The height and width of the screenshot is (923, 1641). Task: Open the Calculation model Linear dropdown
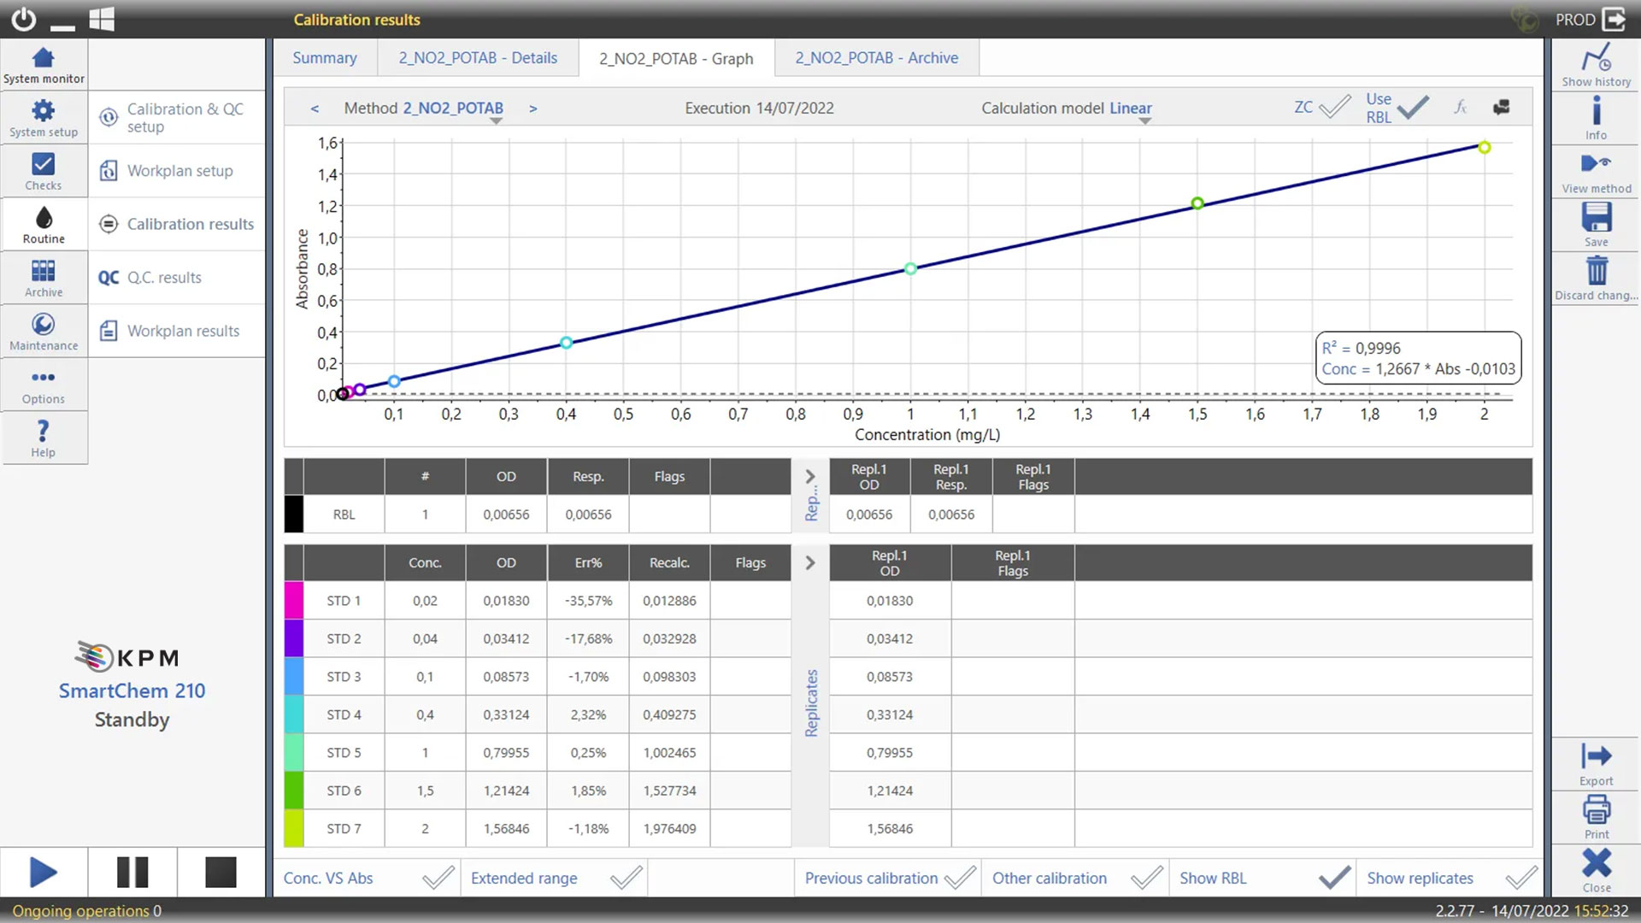(x=1130, y=109)
